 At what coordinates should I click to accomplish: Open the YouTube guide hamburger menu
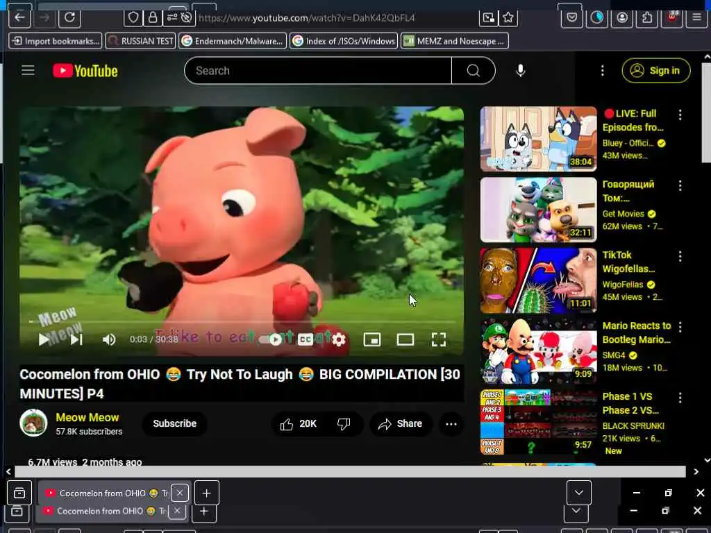coord(28,70)
